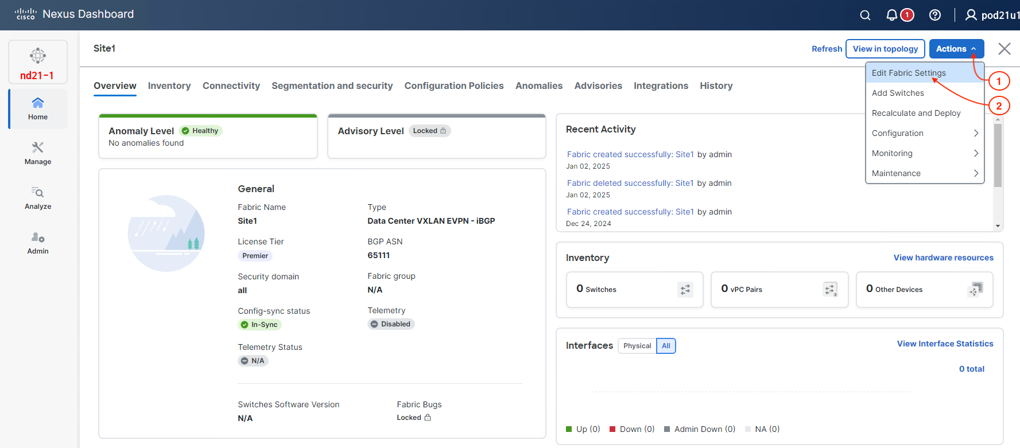This screenshot has height=448, width=1020.
Task: Select the nd21-1 cluster tile
Action: (x=38, y=62)
